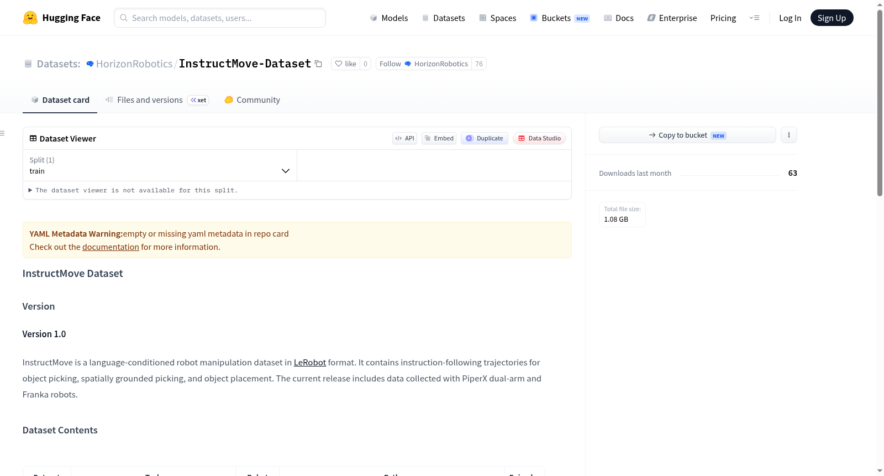Click the Hugging Face logo icon
Screen dimensions: 884x476
coord(30,18)
